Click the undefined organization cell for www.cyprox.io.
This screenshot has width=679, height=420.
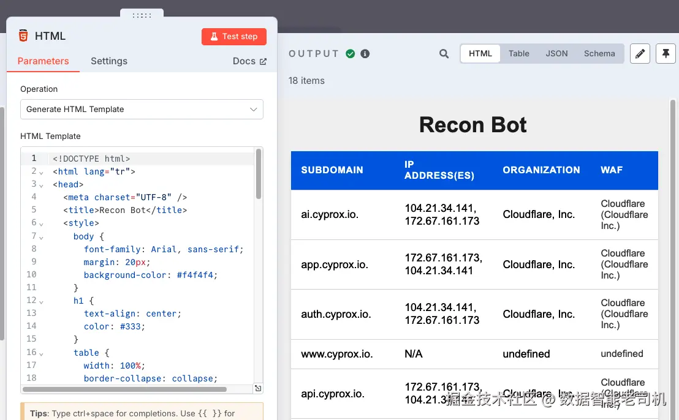coord(526,354)
